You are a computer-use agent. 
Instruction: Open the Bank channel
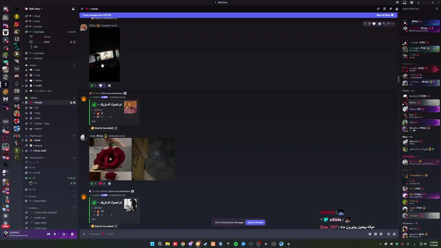point(50,140)
